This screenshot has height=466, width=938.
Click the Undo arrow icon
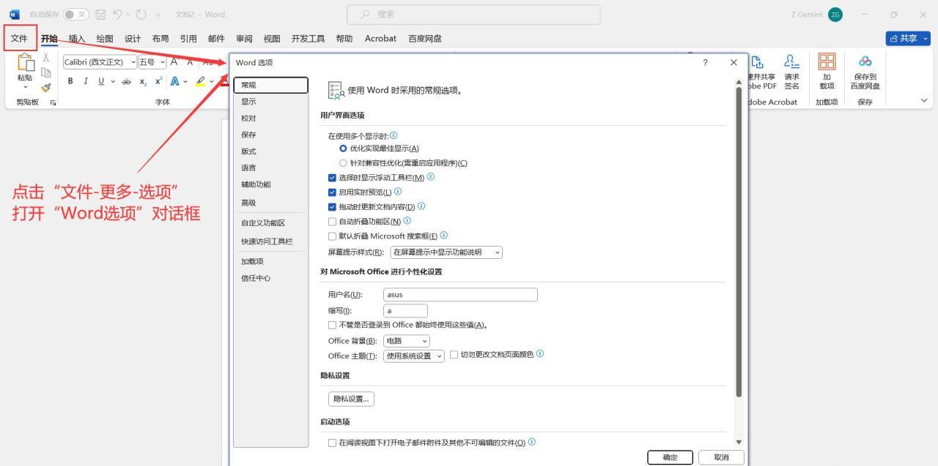[x=118, y=15]
